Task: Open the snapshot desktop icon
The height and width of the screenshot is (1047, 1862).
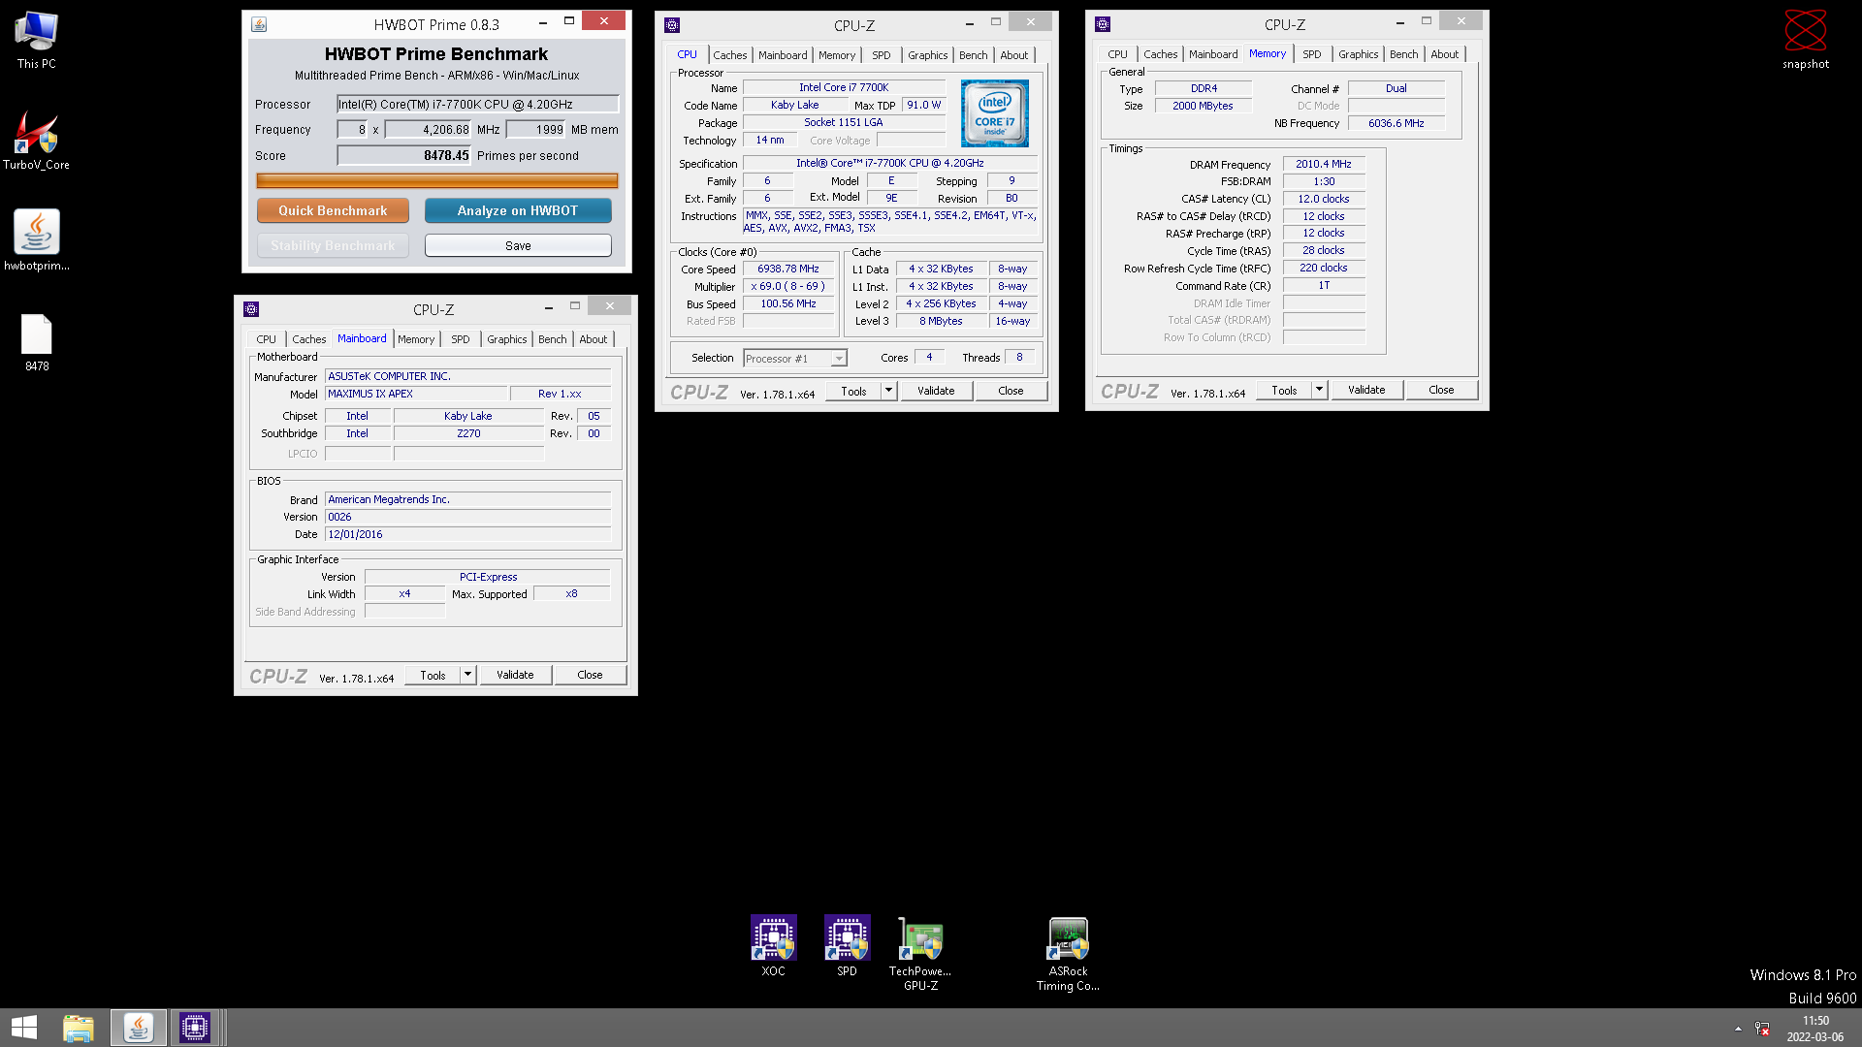Action: click(x=1806, y=40)
